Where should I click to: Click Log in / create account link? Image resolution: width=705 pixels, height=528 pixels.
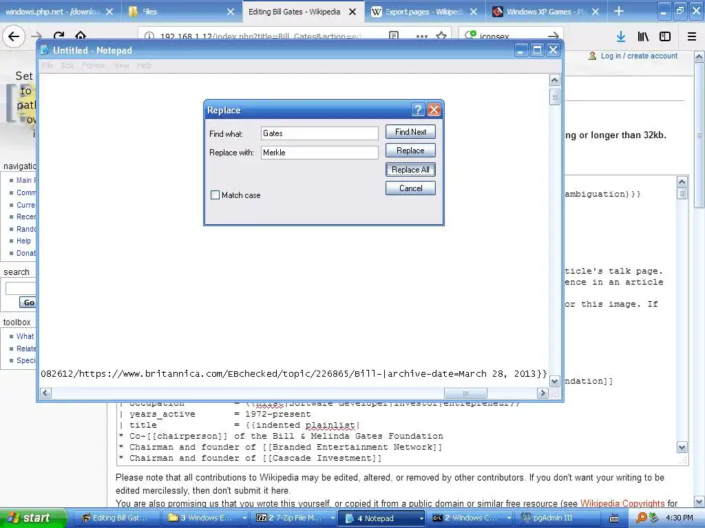coord(639,56)
